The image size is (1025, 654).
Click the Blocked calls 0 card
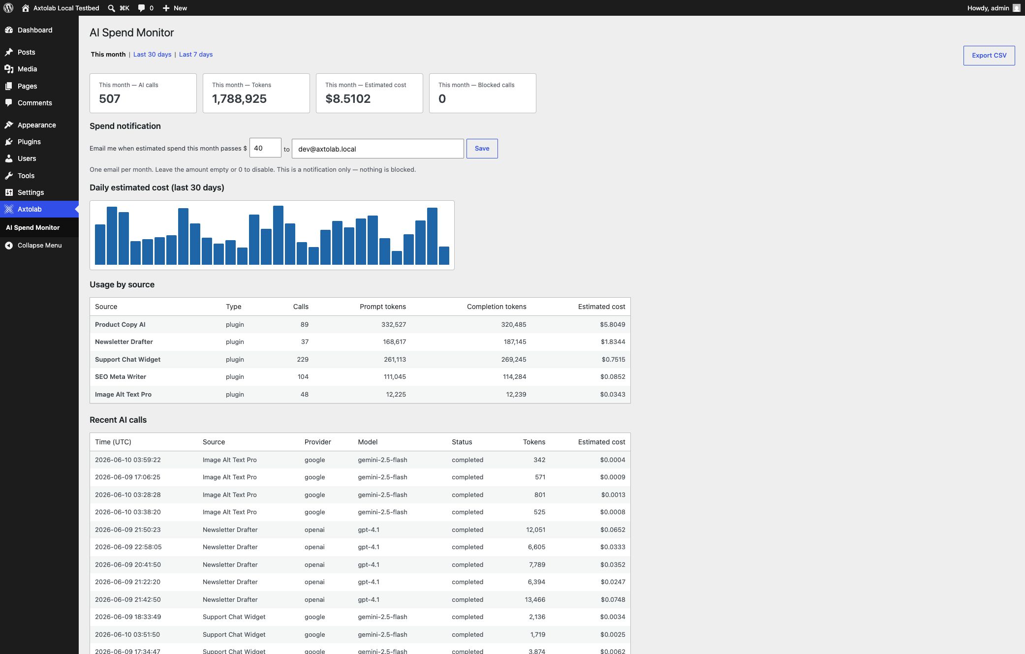[x=483, y=93]
